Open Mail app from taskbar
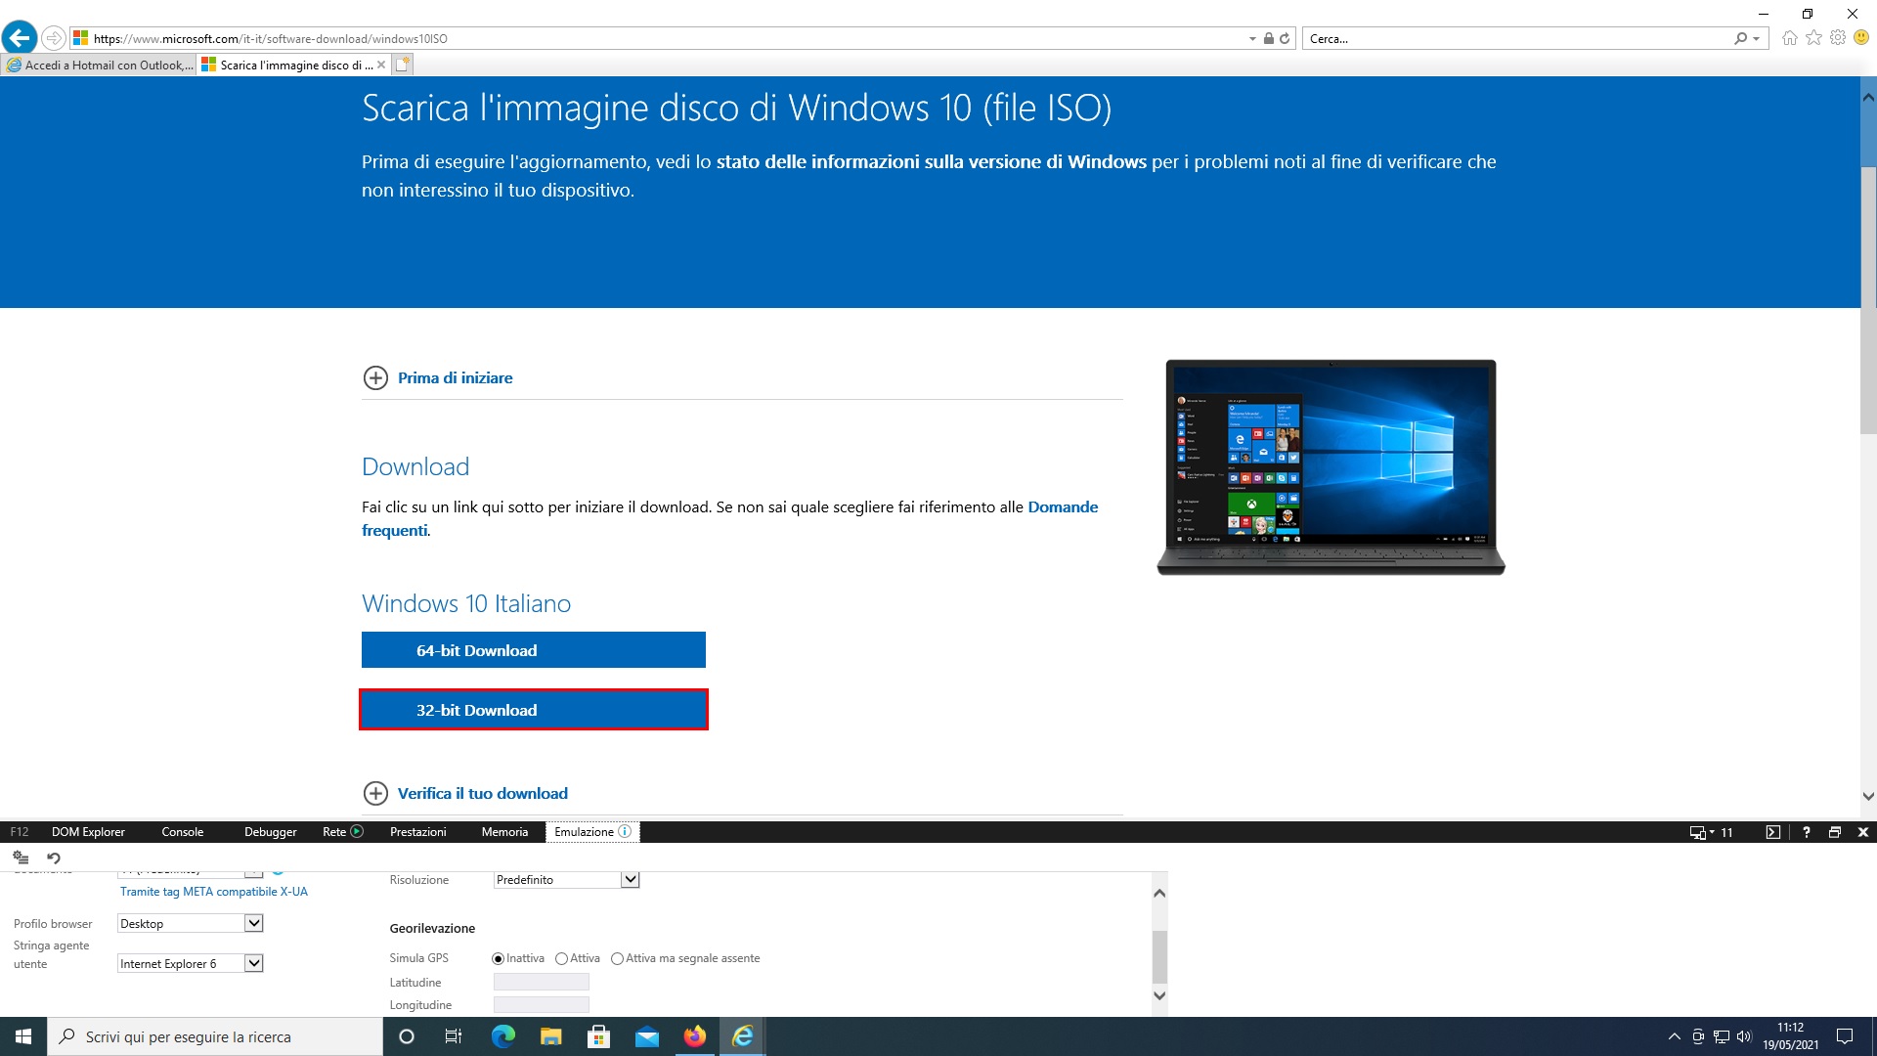 pos(646,1036)
